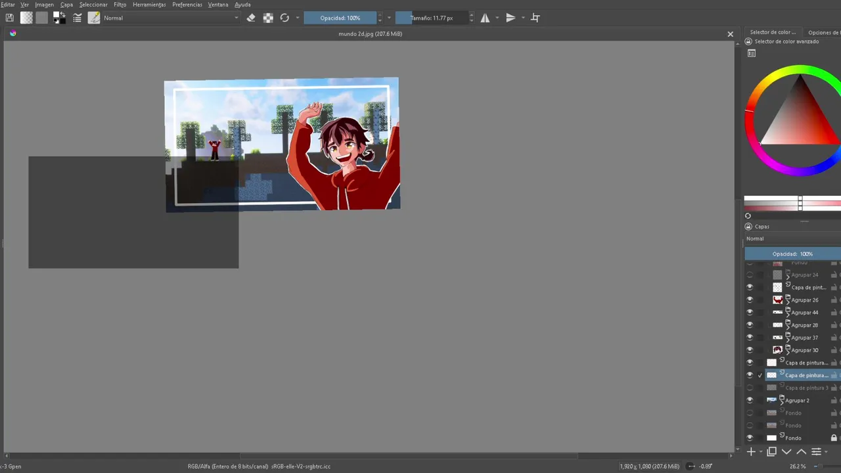This screenshot has width=841, height=473.
Task: Click the canvas horizontal scrollbar
Action: point(408,456)
